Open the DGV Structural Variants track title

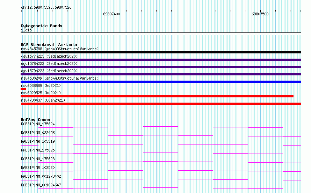49,45
